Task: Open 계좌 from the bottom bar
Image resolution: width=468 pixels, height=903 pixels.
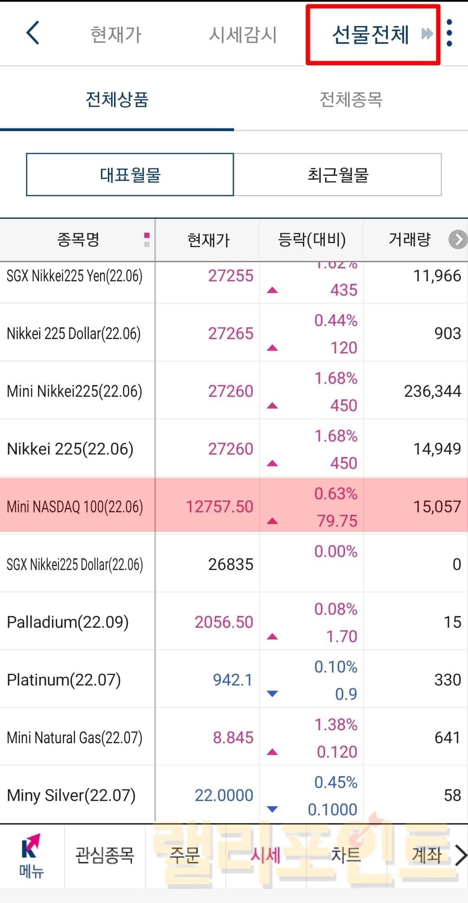Action: tap(426, 855)
